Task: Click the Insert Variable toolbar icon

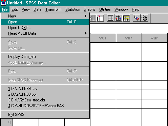Action: tap(100, 18)
